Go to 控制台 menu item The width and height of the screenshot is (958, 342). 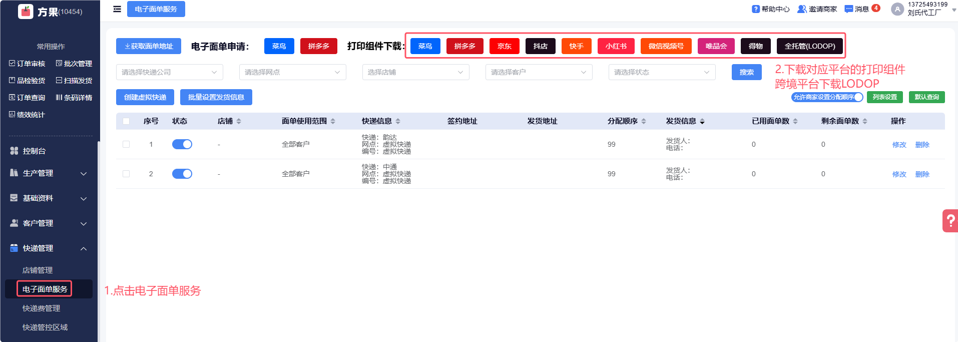[34, 151]
